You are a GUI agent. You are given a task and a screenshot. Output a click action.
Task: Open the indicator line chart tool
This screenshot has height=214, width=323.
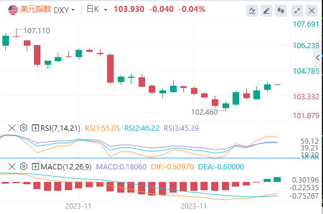pyautogui.click(x=252, y=11)
